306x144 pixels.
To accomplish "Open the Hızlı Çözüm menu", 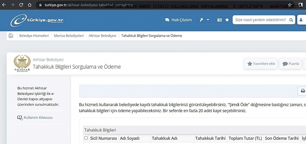I will point(178,20).
